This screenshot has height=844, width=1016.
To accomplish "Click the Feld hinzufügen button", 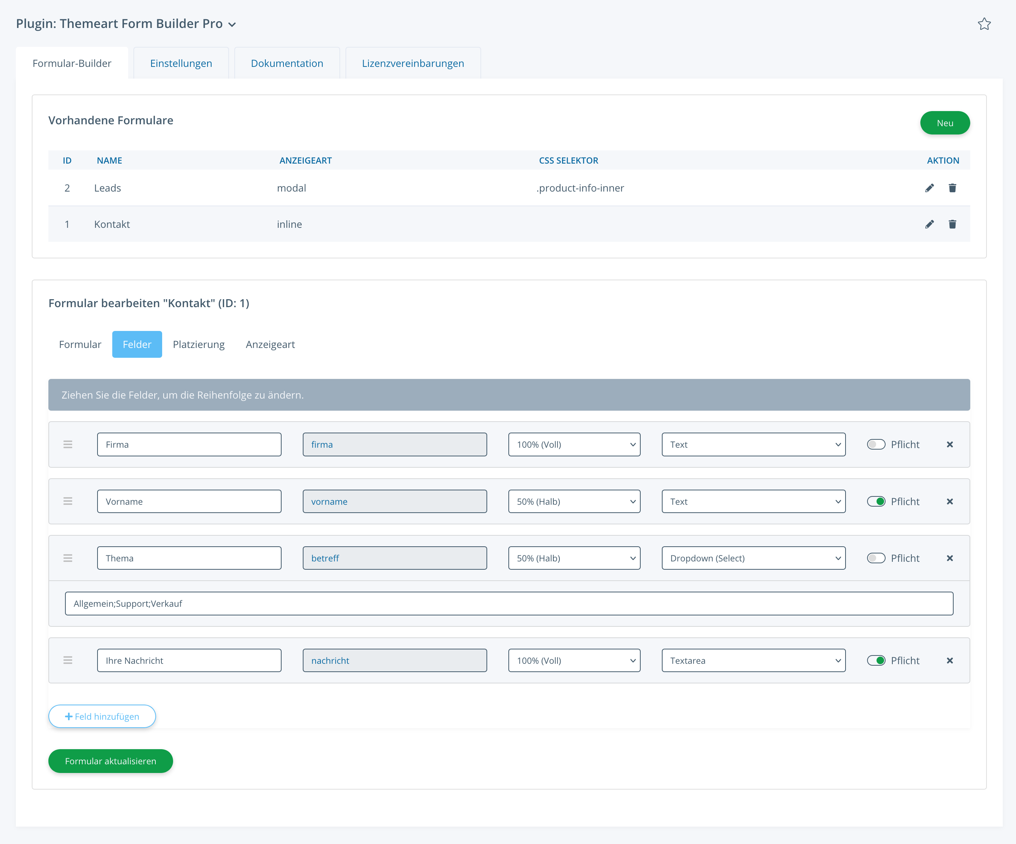I will [x=102, y=716].
